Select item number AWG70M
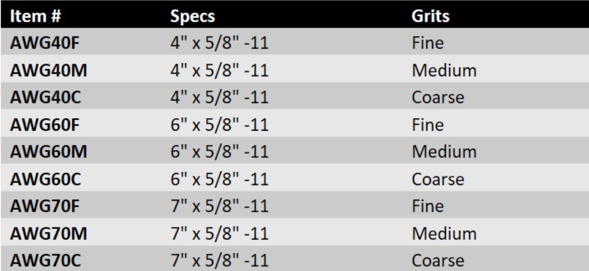Screen dimensions: 589x271 click(x=49, y=233)
